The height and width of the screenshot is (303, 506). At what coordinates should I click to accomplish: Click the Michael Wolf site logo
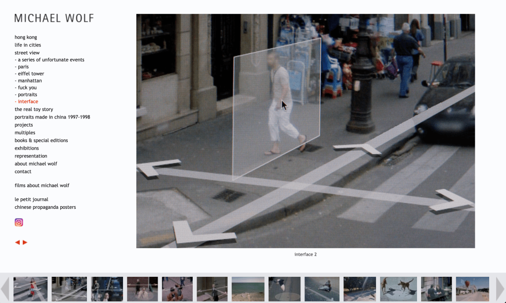(54, 18)
